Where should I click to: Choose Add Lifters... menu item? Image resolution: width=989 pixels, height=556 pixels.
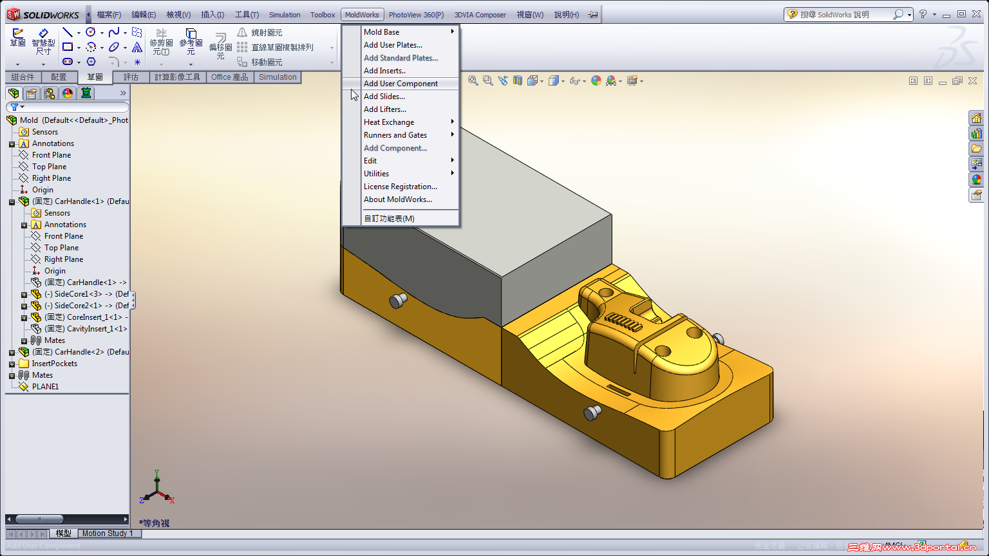[400, 109]
